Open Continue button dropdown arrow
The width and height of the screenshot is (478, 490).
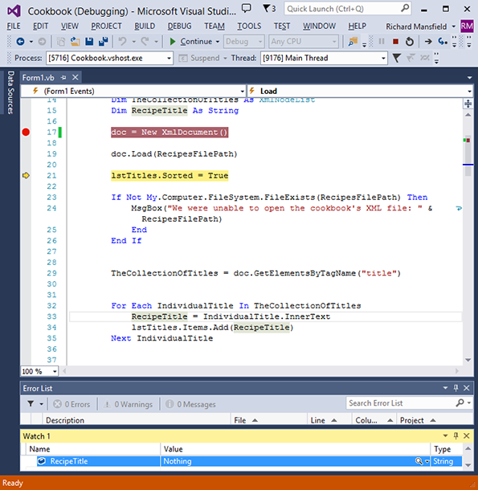click(218, 41)
